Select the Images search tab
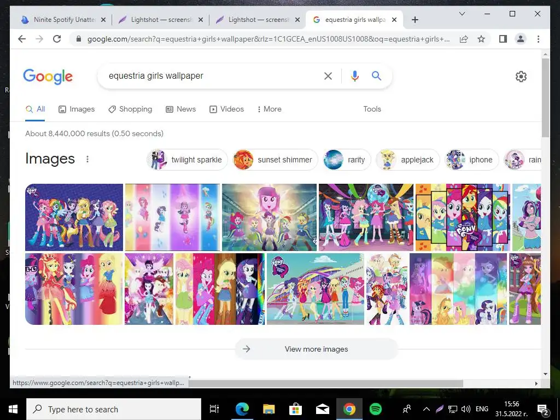The width and height of the screenshot is (560, 420). click(x=77, y=109)
